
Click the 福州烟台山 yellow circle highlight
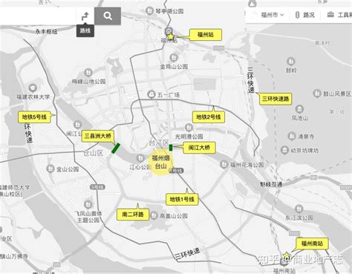[x=160, y=162]
